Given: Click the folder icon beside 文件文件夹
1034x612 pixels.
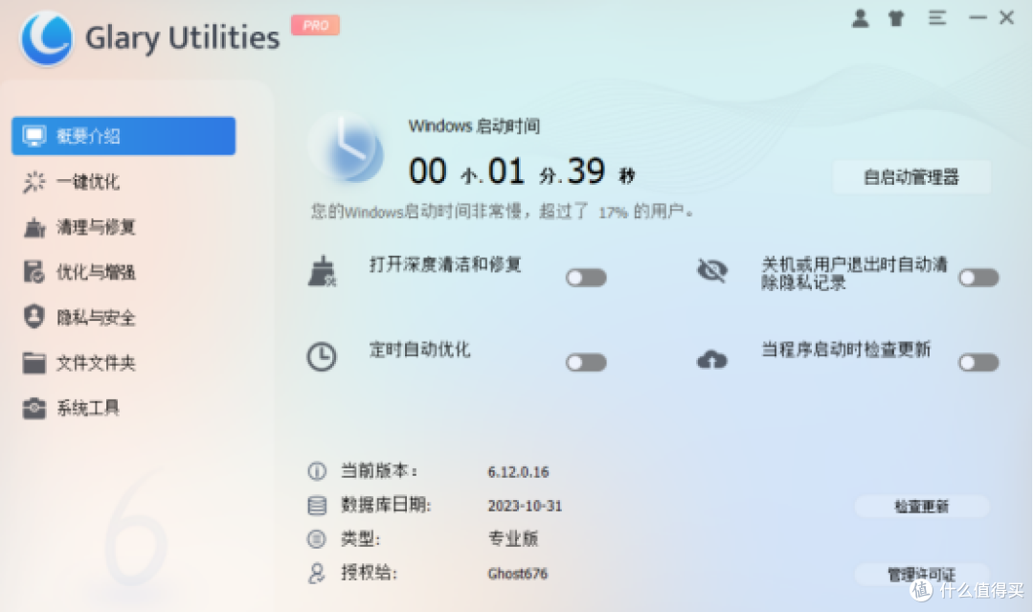Looking at the screenshot, I should pyautogui.click(x=34, y=362).
